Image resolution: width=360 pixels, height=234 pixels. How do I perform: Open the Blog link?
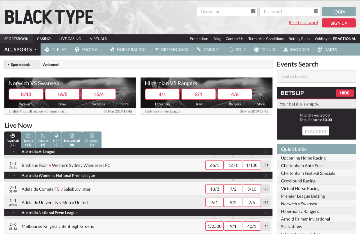217,39
